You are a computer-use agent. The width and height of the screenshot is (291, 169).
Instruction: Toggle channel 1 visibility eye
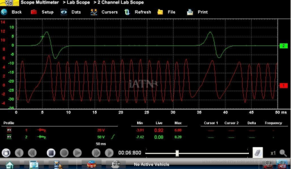coord(9,130)
